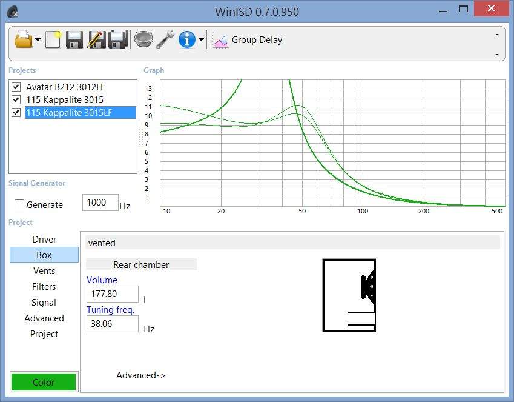Expand the info icon dropdown arrow
Screen dimensions: 514x402
point(201,40)
